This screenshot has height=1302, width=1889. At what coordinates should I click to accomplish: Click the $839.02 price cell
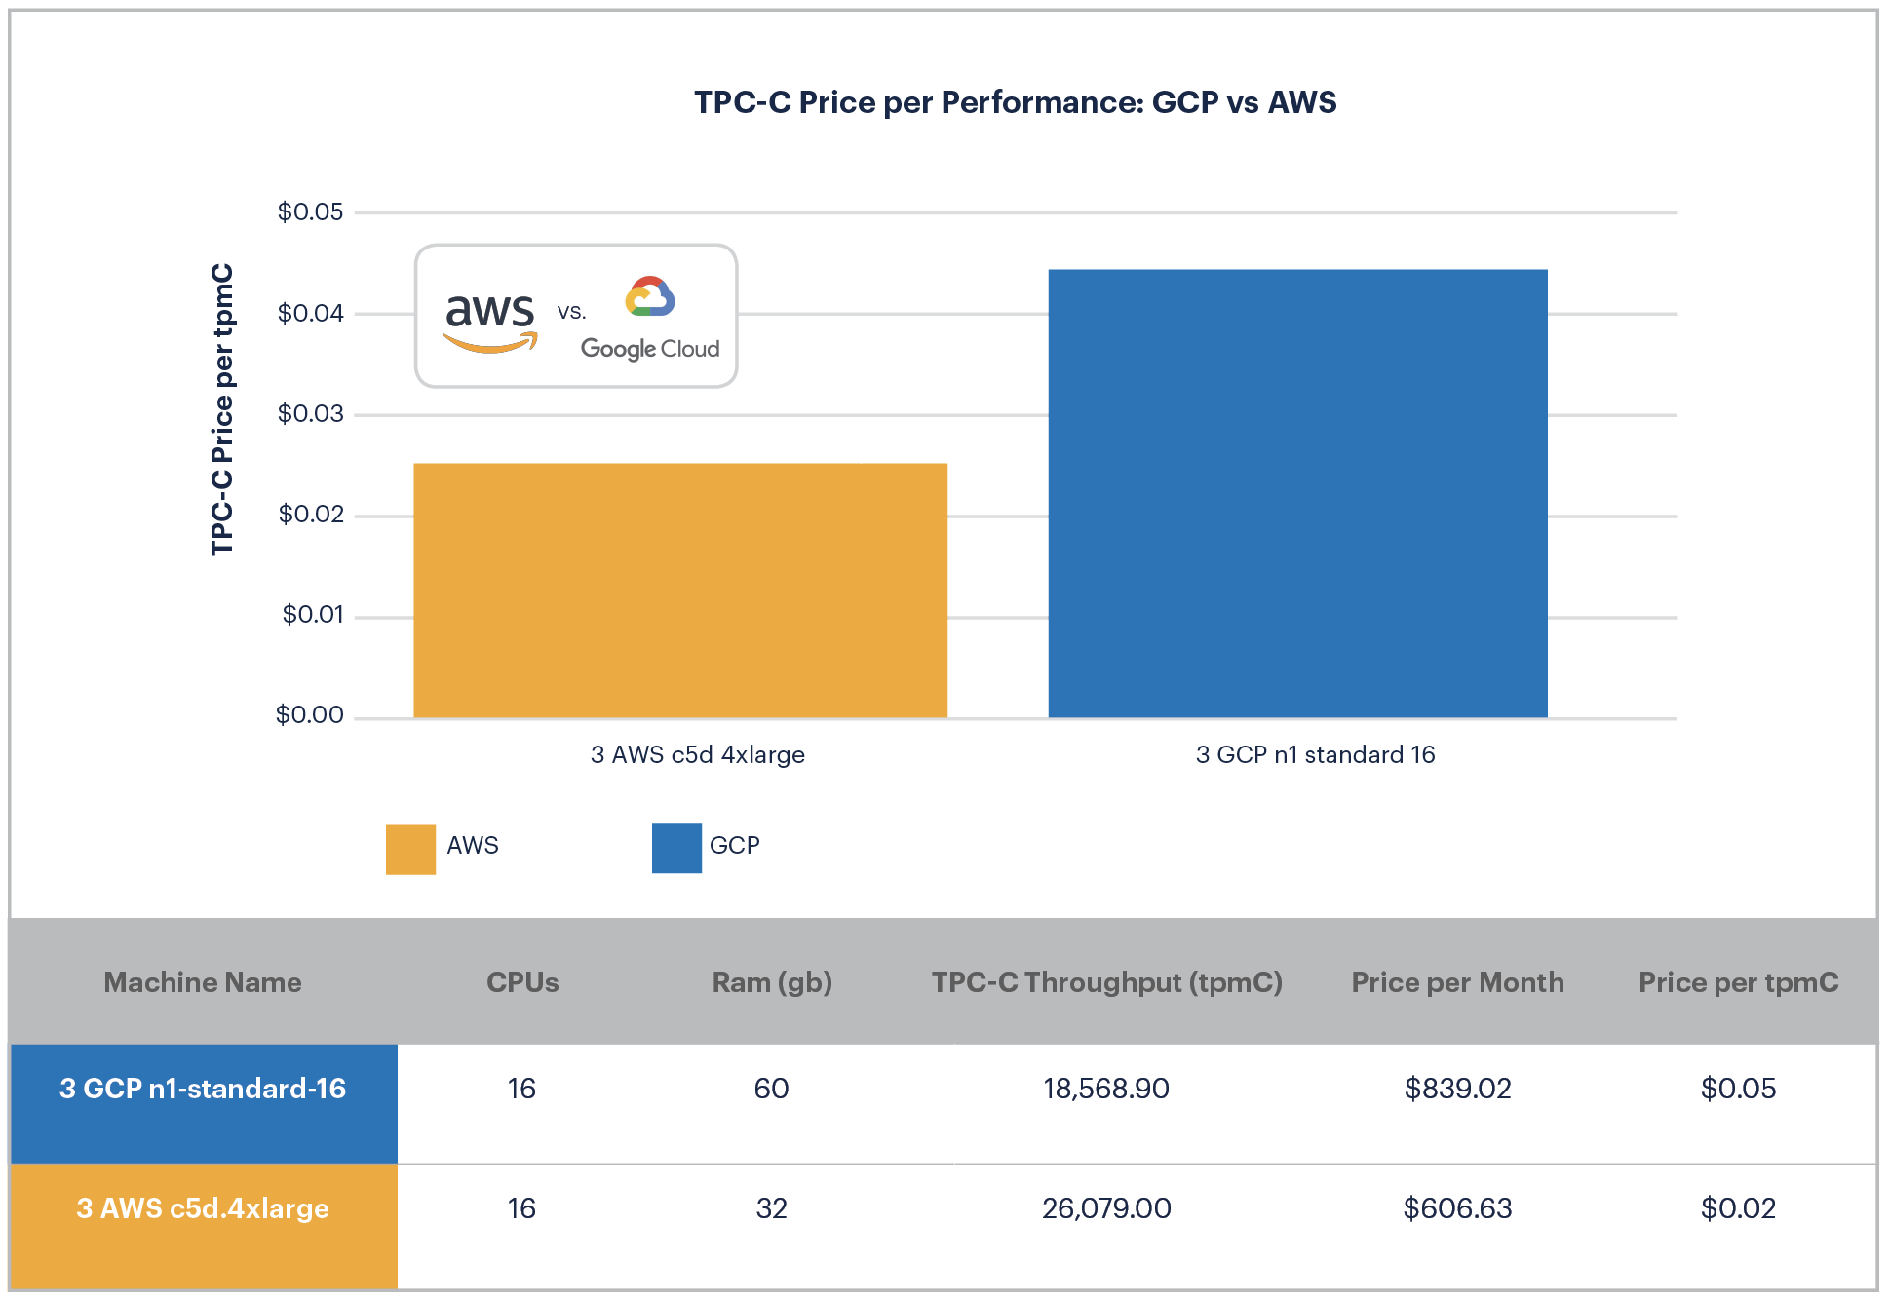[1457, 1089]
